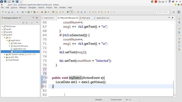The image size is (182, 102).
Task: Click the Save toolbar icon
Action: click(9, 12)
